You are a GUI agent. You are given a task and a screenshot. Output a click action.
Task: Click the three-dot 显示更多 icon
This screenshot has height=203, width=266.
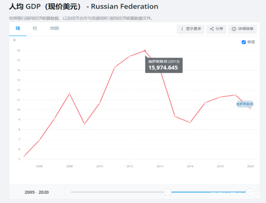[182, 29]
